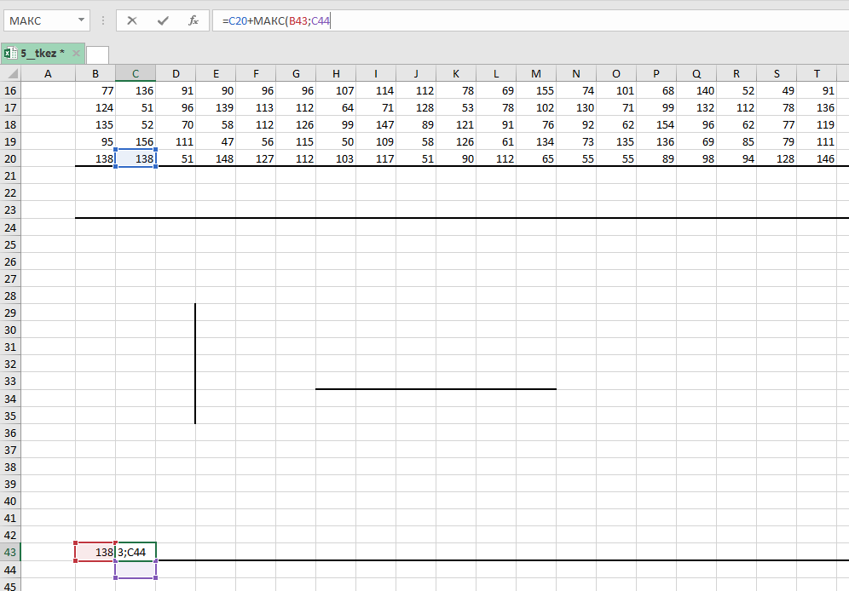Expand the МАКС name box dropdown
Viewport: 849px width, 591px height.
coord(81,20)
